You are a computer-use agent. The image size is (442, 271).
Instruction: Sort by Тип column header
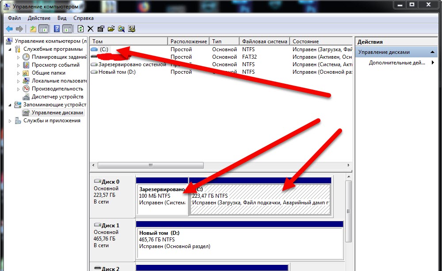pyautogui.click(x=225, y=41)
